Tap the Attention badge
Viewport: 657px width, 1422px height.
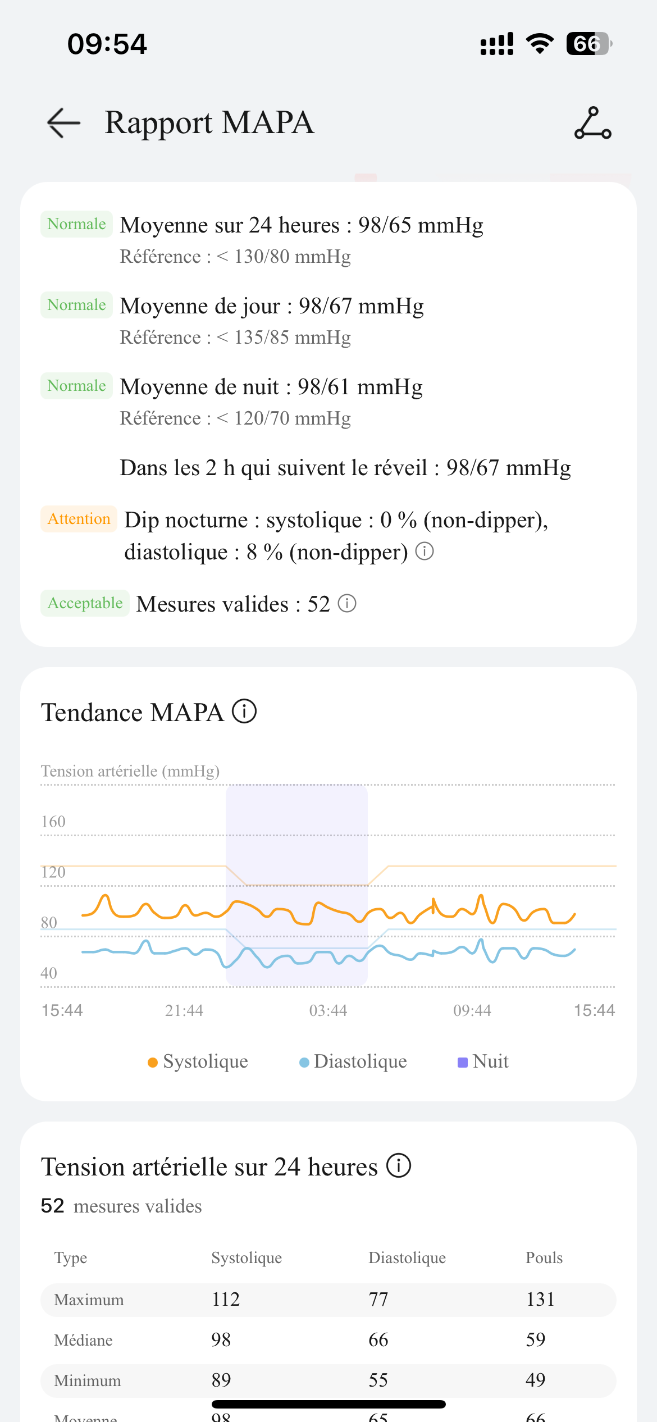pyautogui.click(x=79, y=519)
